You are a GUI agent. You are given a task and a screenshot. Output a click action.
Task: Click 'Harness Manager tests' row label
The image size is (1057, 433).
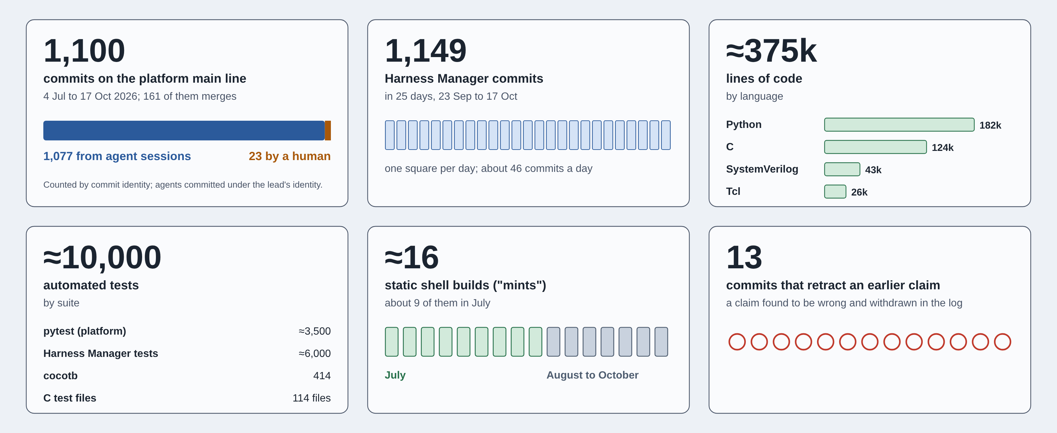coord(101,354)
